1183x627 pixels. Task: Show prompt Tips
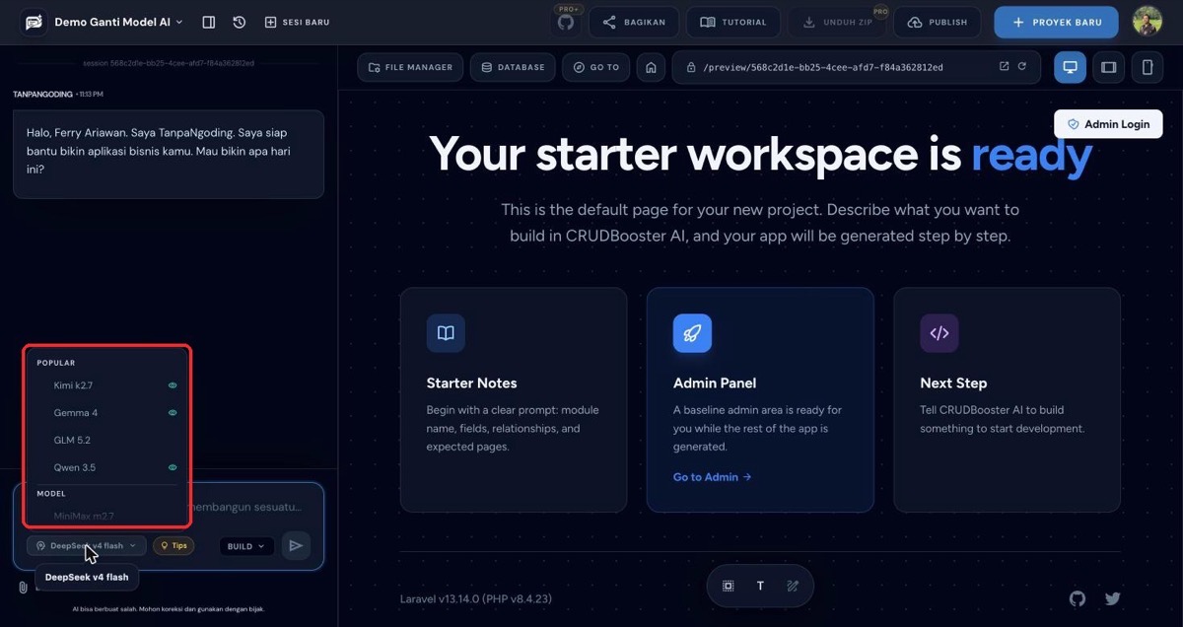tap(174, 546)
